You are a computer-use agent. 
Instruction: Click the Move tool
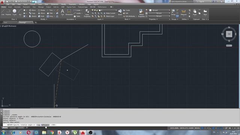[x=32, y=10]
